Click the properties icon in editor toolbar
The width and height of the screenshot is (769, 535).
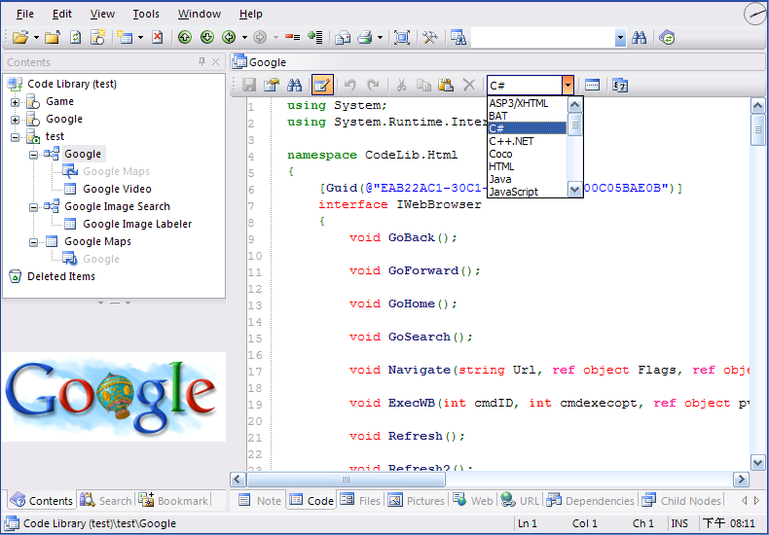click(272, 86)
